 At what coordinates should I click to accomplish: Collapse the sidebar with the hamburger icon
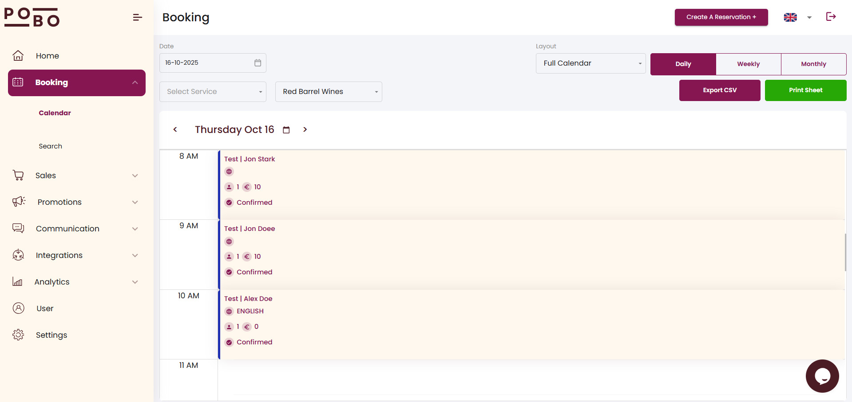137,17
